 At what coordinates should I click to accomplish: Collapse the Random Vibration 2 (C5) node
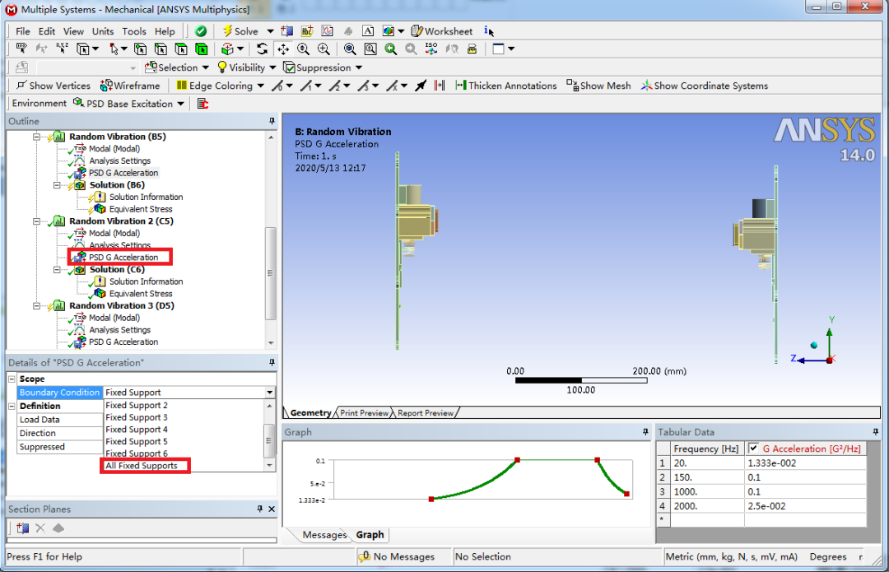(36, 221)
